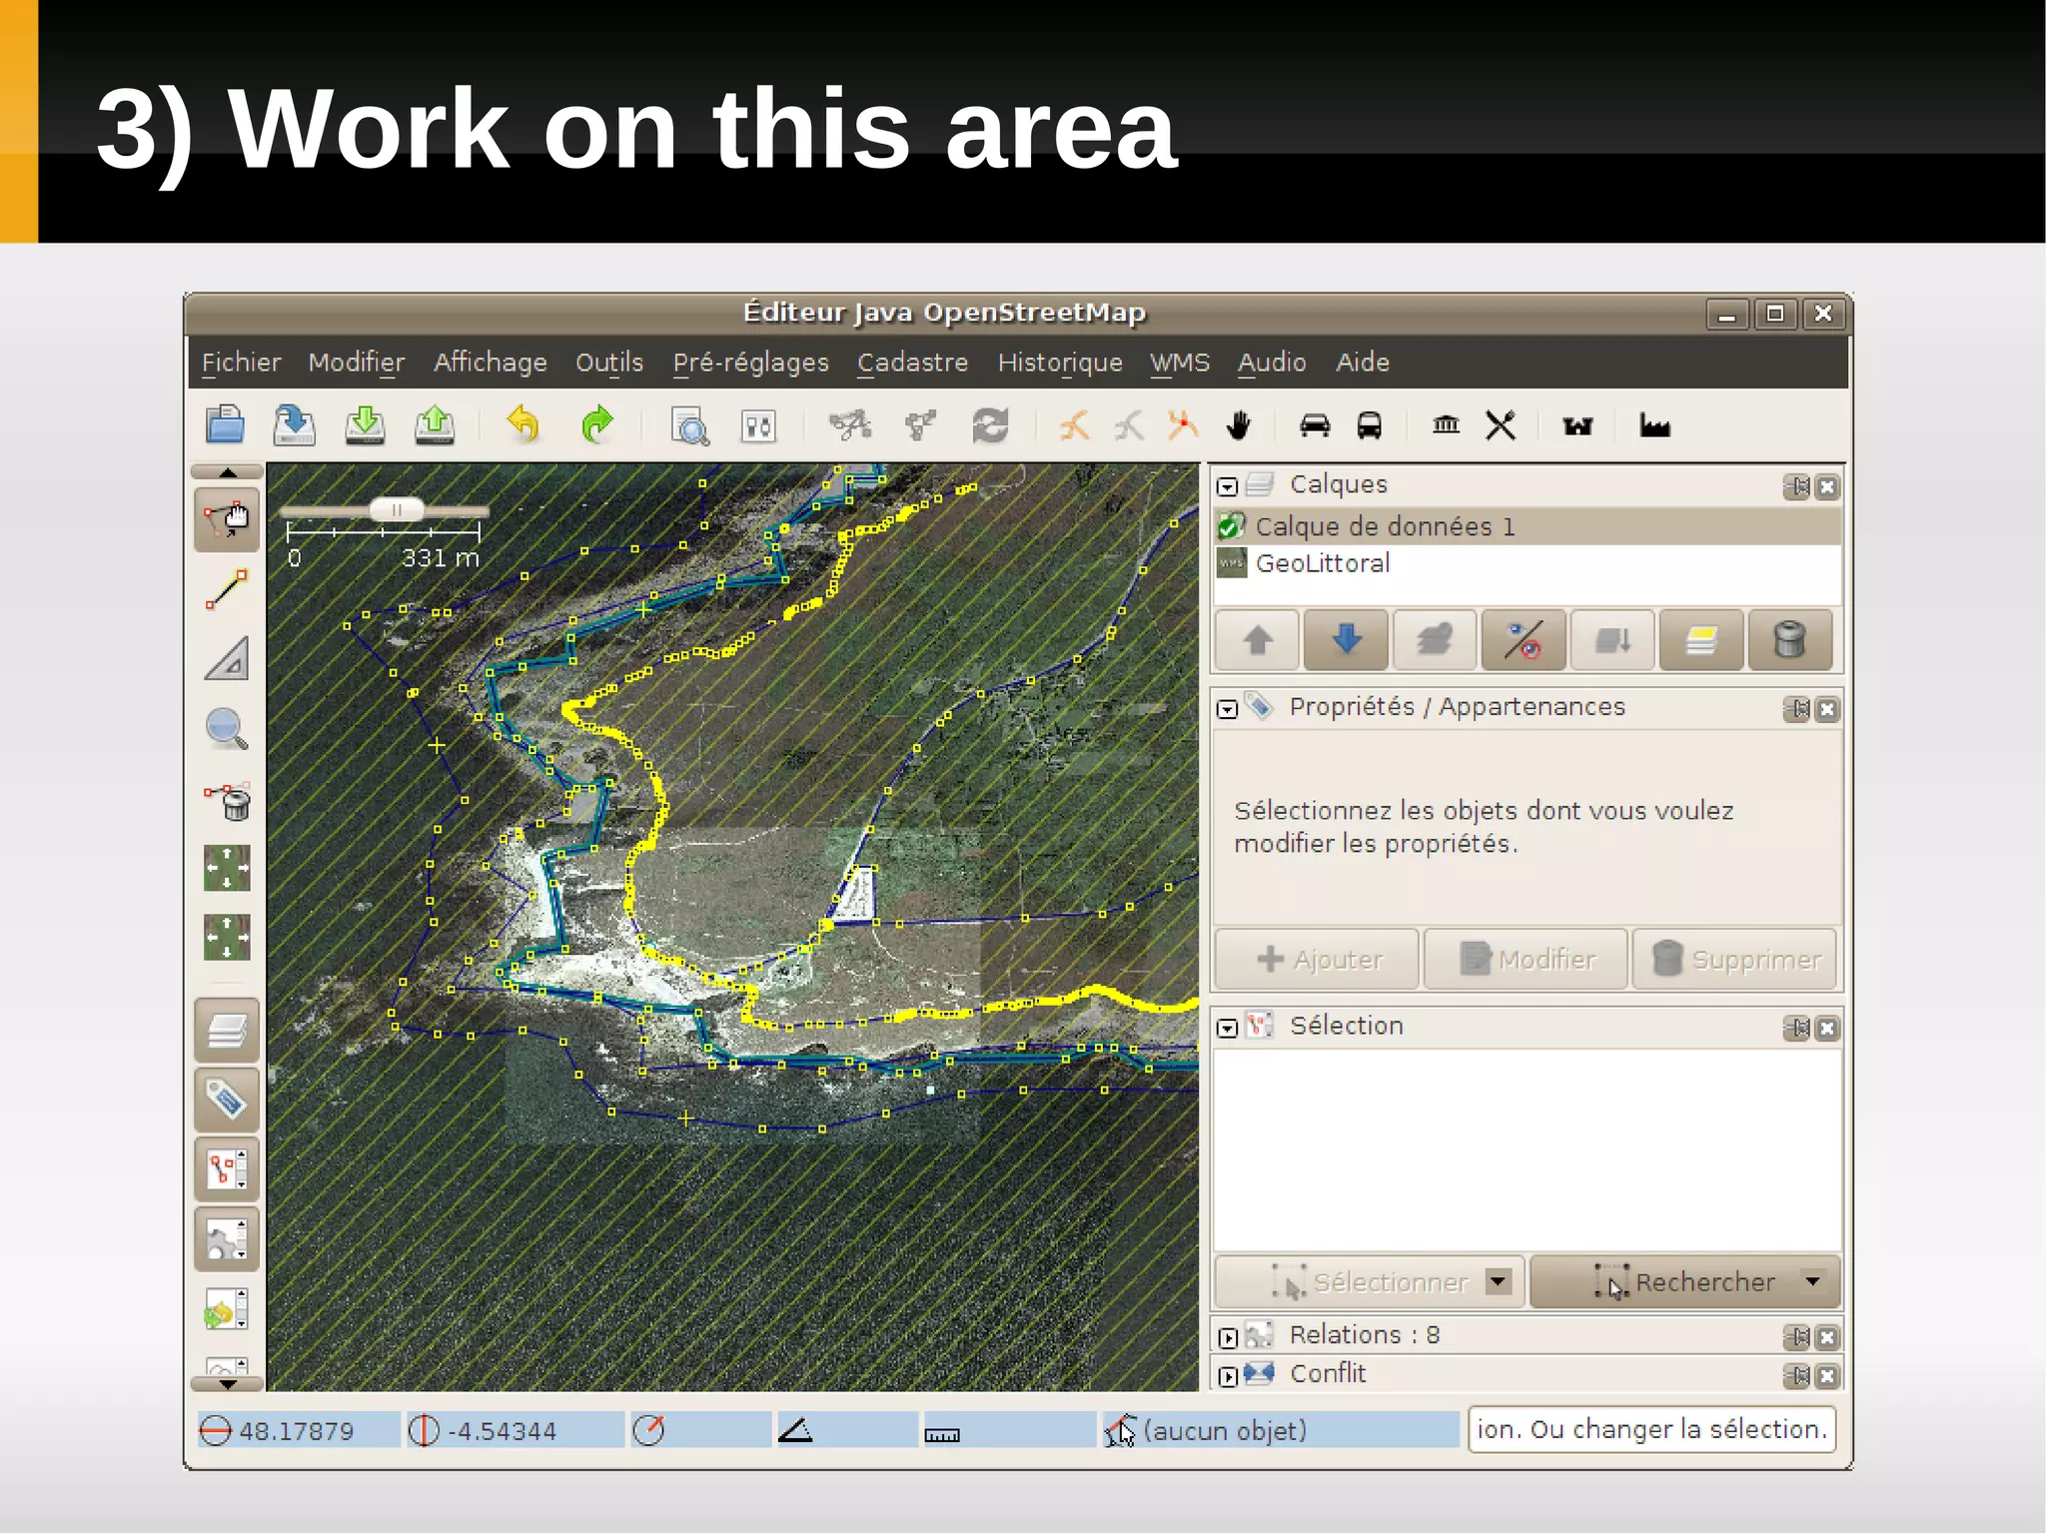Open the Fichier menu
The image size is (2046, 1533).
click(x=241, y=363)
